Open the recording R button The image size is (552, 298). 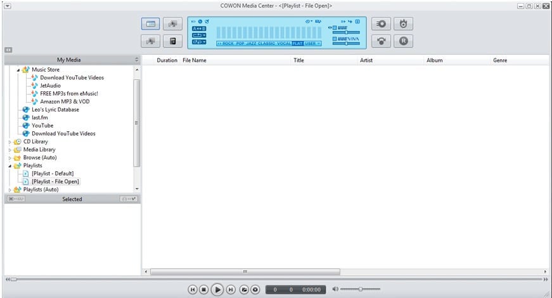tap(403, 41)
